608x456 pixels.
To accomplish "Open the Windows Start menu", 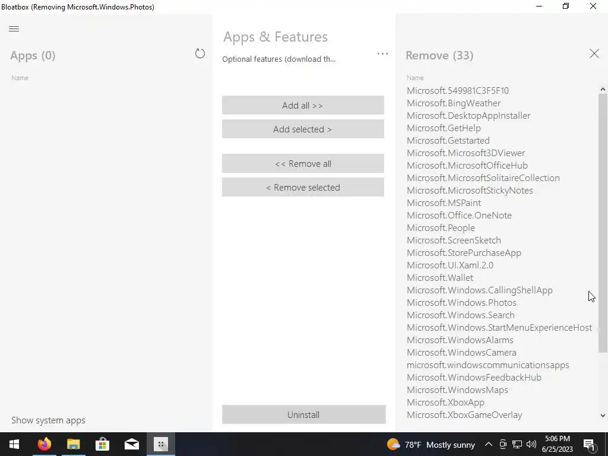I will tap(14, 444).
